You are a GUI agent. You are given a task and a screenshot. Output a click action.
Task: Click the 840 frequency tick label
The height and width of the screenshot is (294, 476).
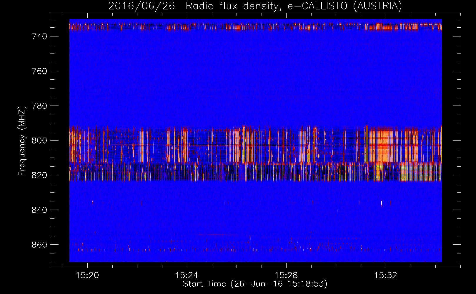(x=39, y=210)
